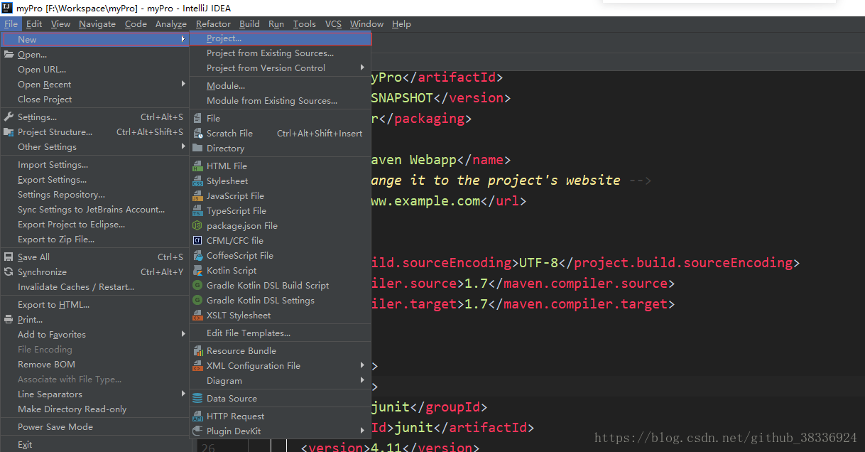Click the Project Structure icon
Image resolution: width=865 pixels, height=452 pixels.
click(9, 131)
